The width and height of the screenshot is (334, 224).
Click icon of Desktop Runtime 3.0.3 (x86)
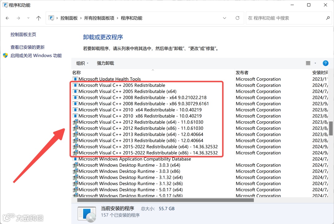coord(75,171)
